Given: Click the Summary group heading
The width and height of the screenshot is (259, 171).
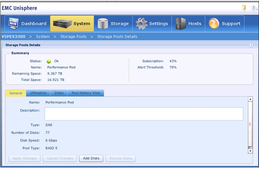Looking at the screenshot, I should (20, 53).
